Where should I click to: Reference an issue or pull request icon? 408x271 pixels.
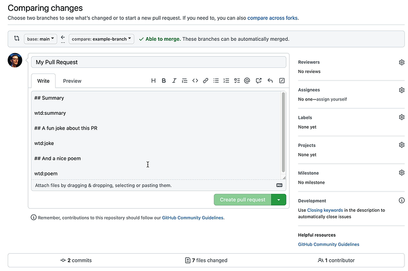[259, 81]
